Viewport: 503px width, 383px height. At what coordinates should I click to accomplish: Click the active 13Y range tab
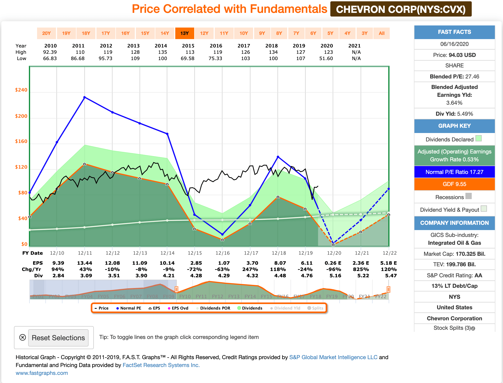point(184,33)
